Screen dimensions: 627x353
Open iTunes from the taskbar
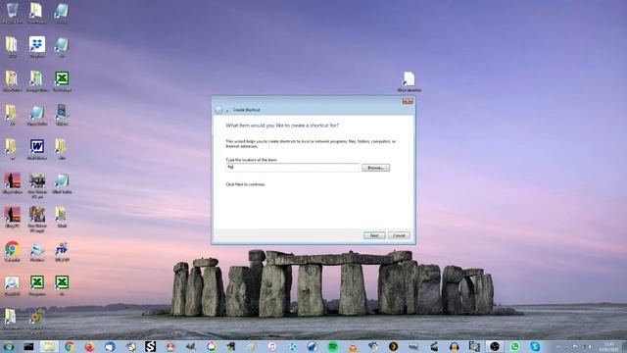[272, 346]
